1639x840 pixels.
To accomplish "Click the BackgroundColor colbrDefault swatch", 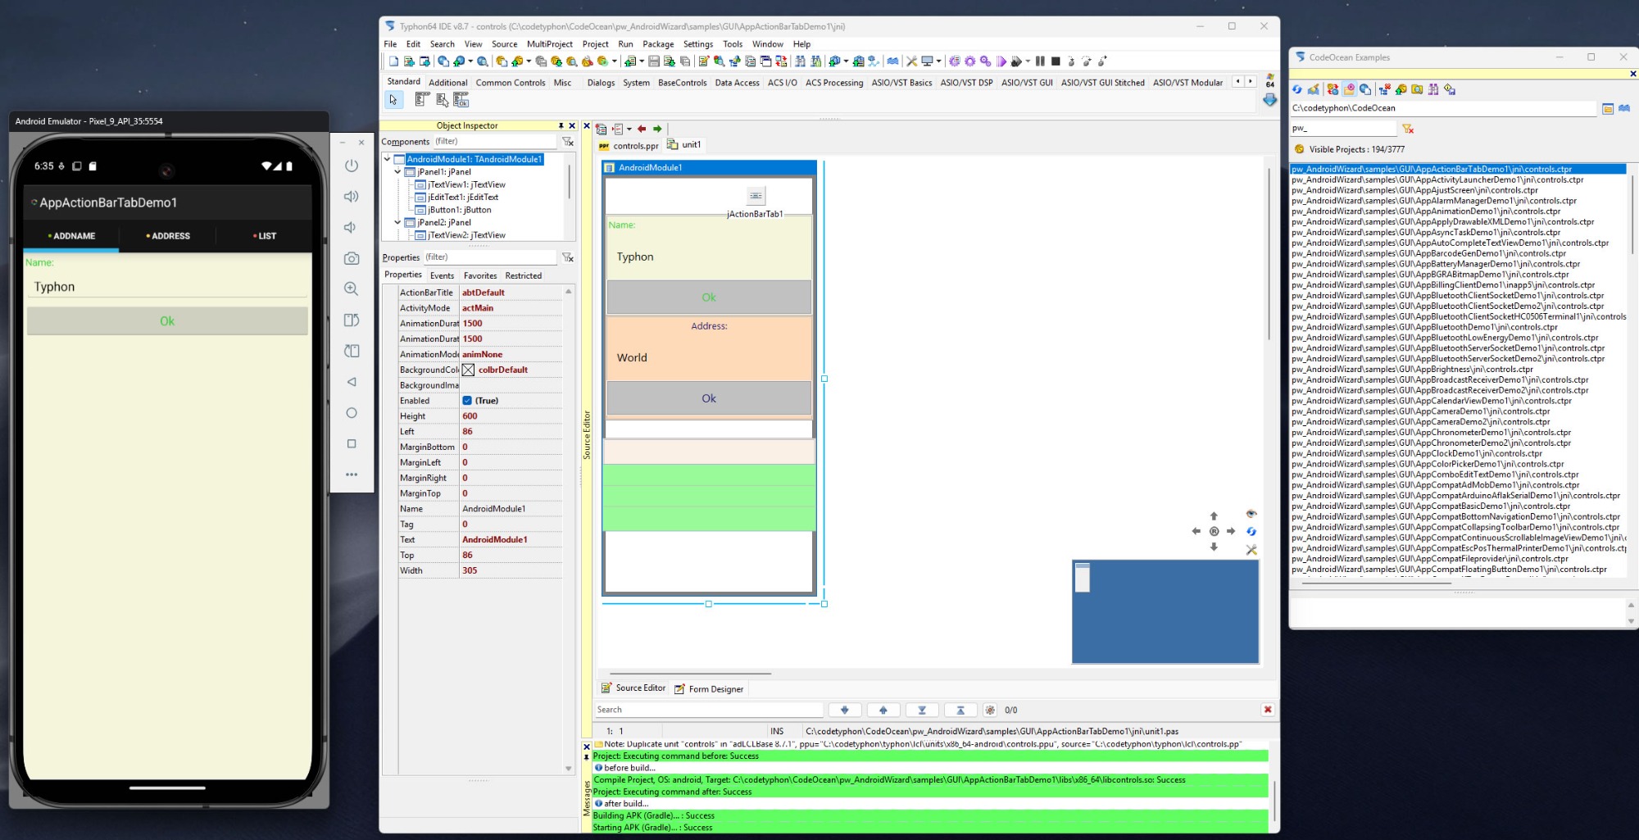I will 468,370.
